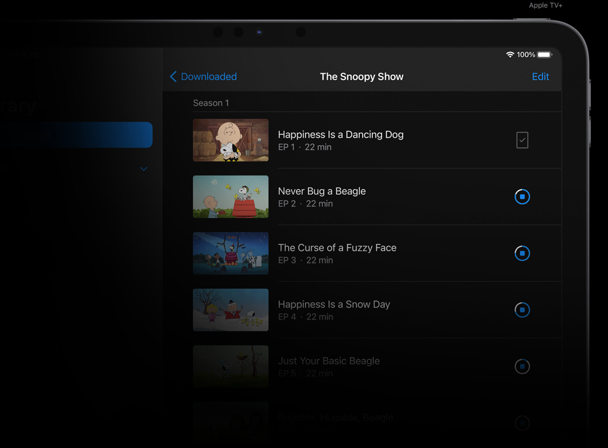Click the Apple TV+ label
The height and width of the screenshot is (448, 608).
tap(545, 5)
